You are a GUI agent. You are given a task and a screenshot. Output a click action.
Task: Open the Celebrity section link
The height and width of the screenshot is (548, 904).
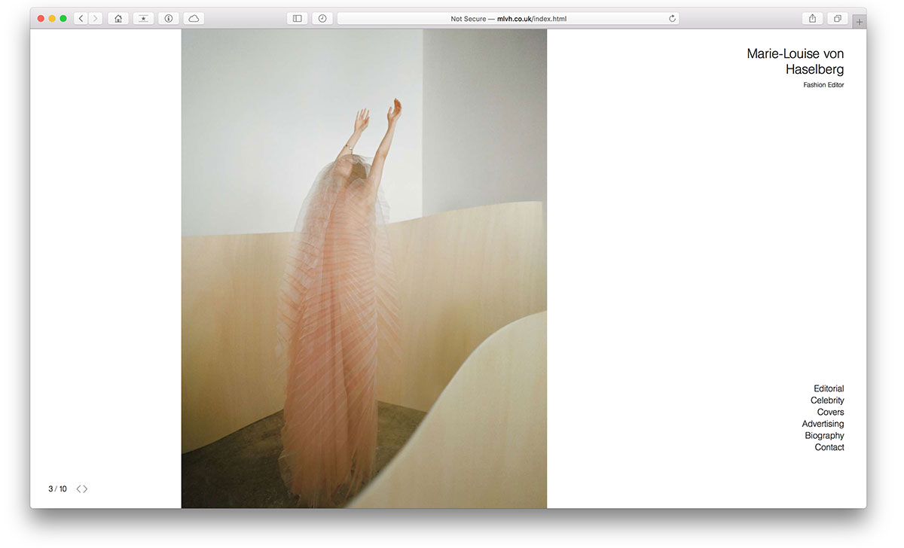[827, 400]
